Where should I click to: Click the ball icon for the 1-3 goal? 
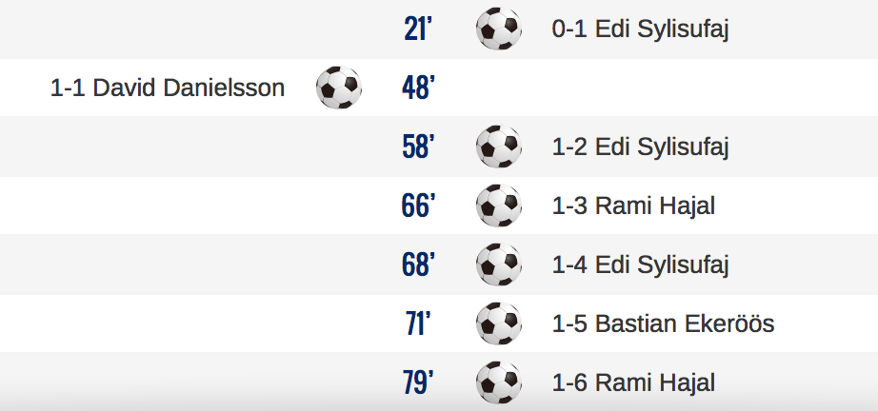pyautogui.click(x=498, y=205)
